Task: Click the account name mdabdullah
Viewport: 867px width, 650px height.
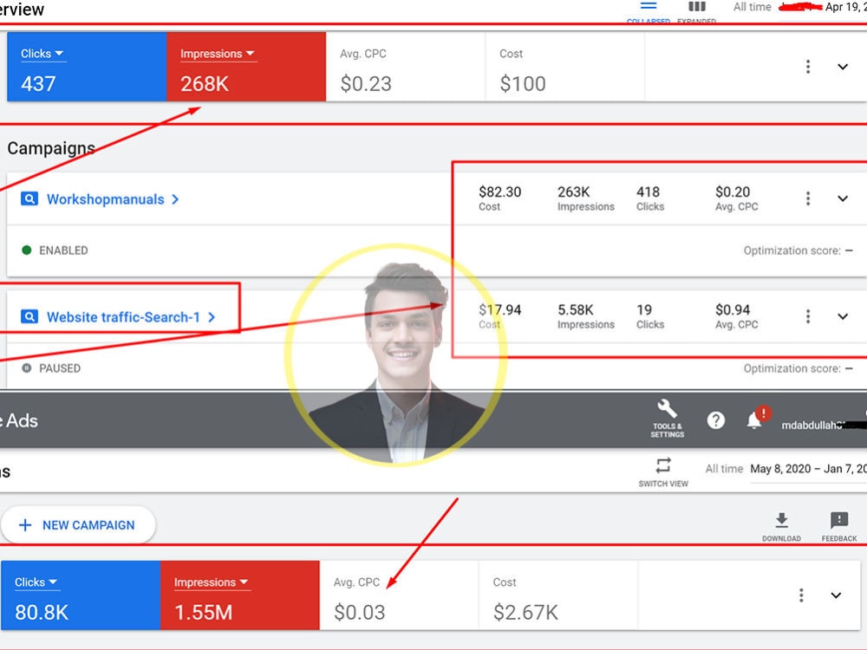Action: [812, 425]
